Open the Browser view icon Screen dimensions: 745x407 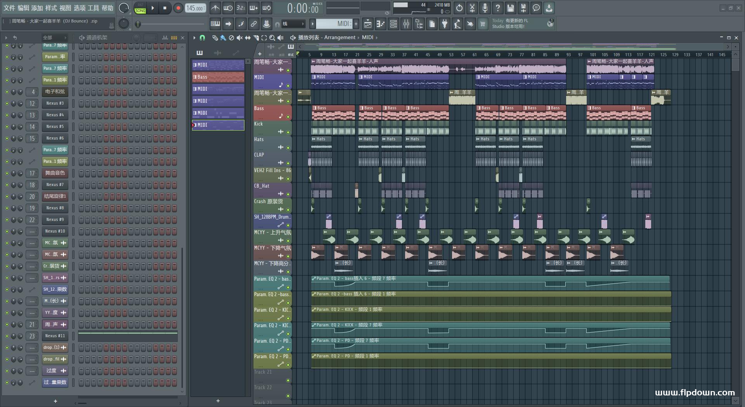pos(419,24)
